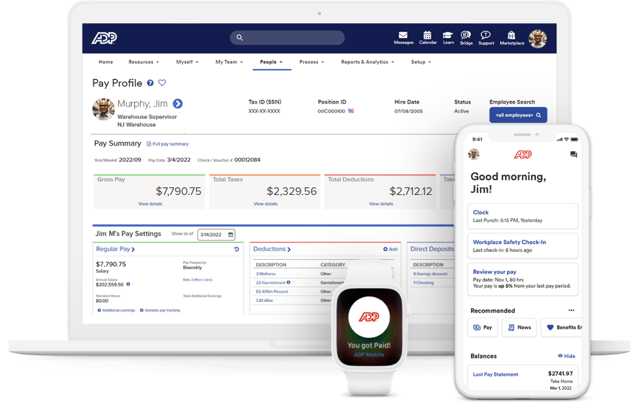Click the Regular Pay history icon

(x=237, y=249)
